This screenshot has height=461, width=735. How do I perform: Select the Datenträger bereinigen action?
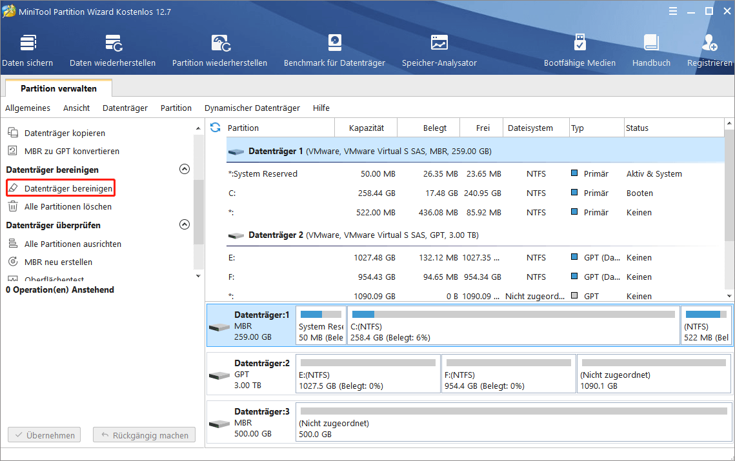coord(61,188)
